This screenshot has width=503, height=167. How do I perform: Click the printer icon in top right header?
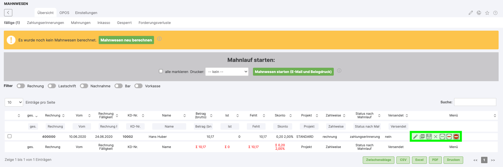click(x=479, y=13)
